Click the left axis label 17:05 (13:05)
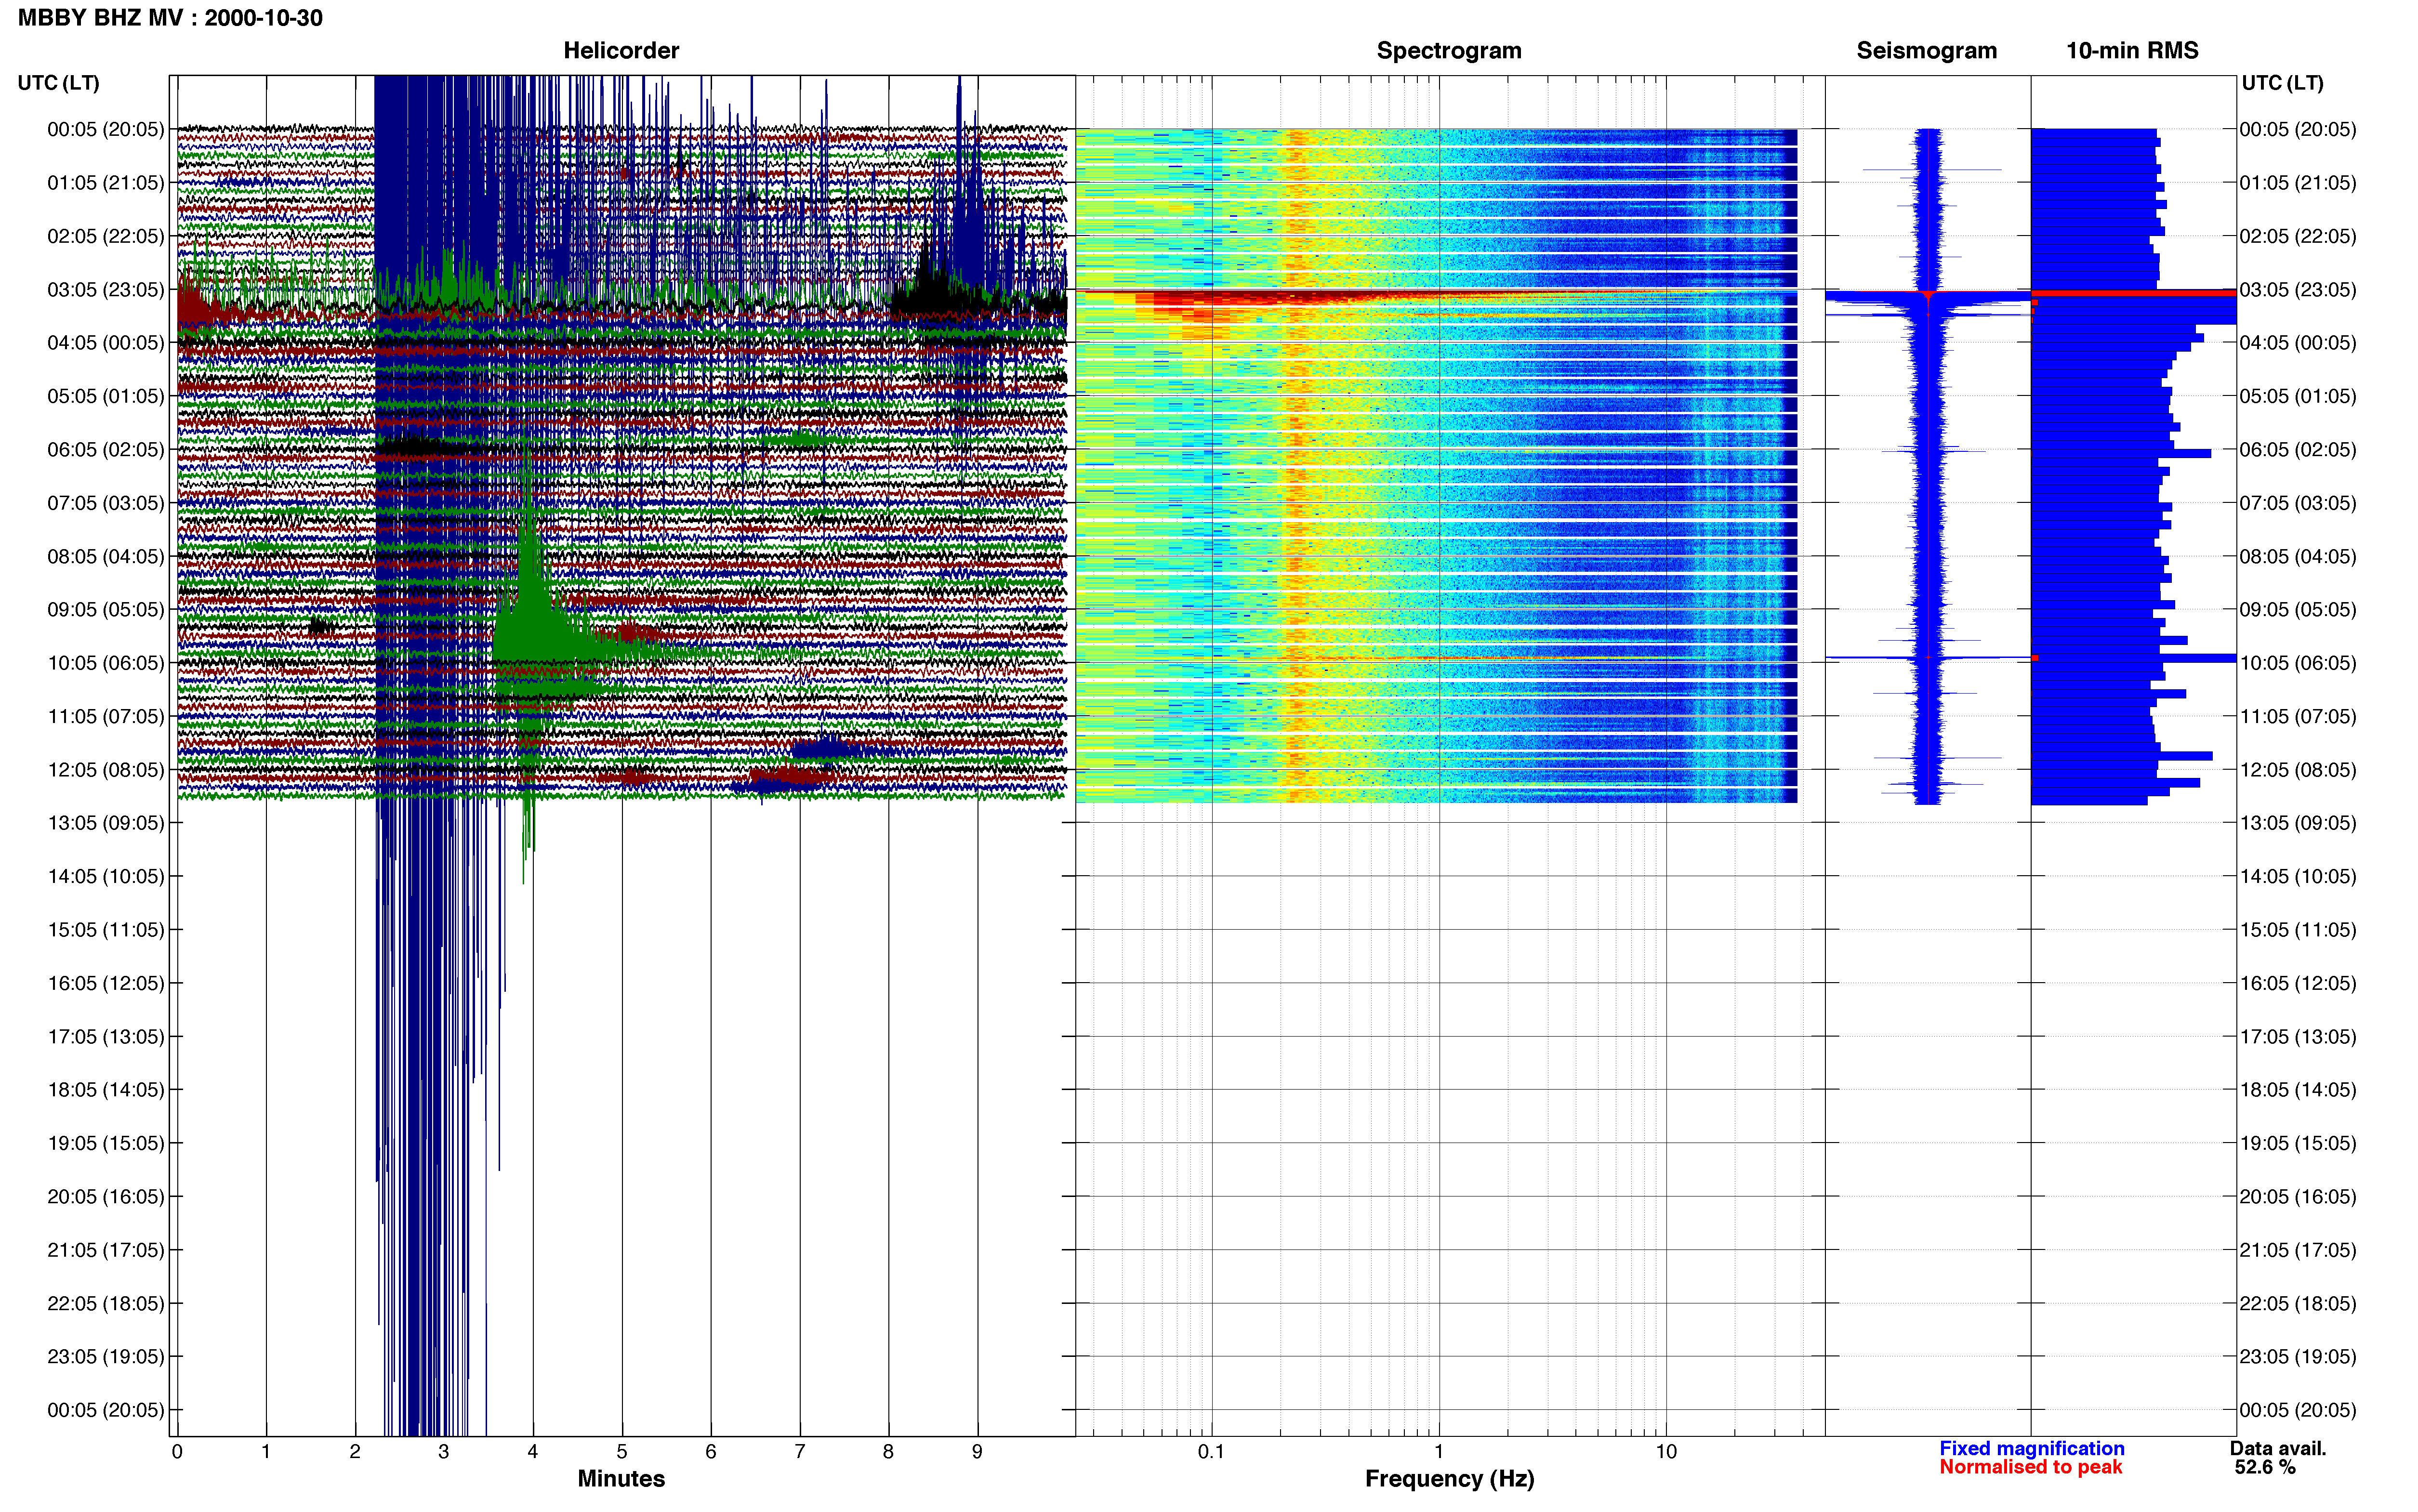This screenshot has width=2418, height=1512. pyautogui.click(x=106, y=1037)
